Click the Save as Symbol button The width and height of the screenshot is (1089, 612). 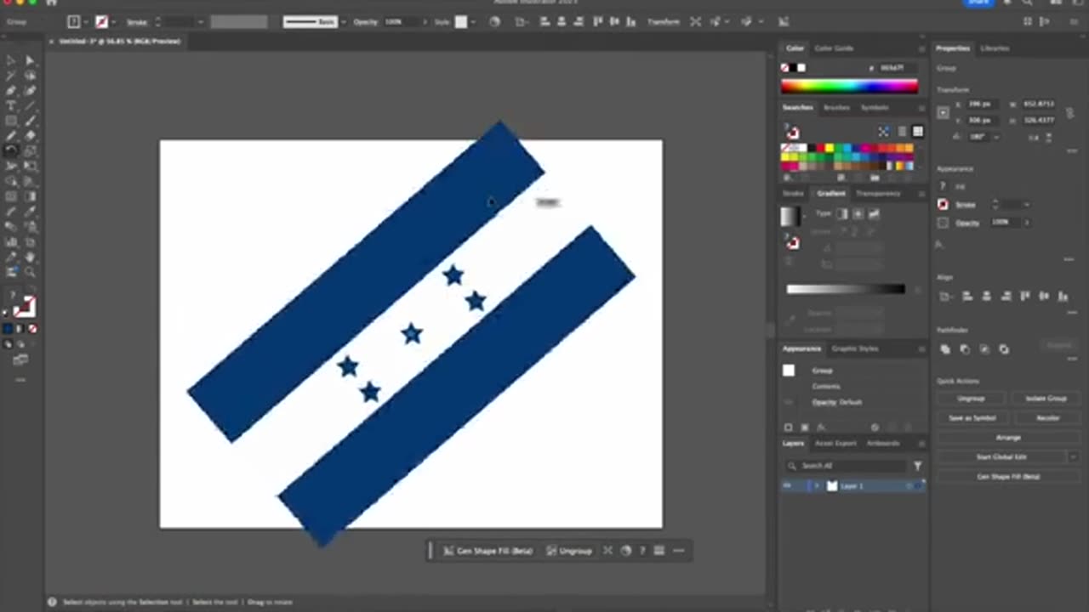tap(971, 417)
